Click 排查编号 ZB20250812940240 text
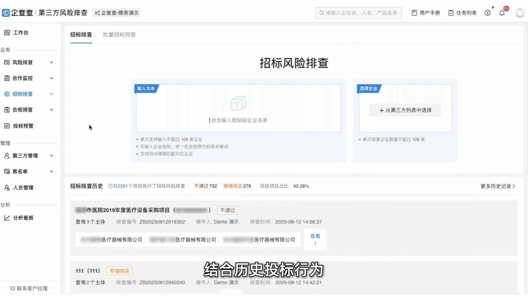528x297 pixels. 151,283
